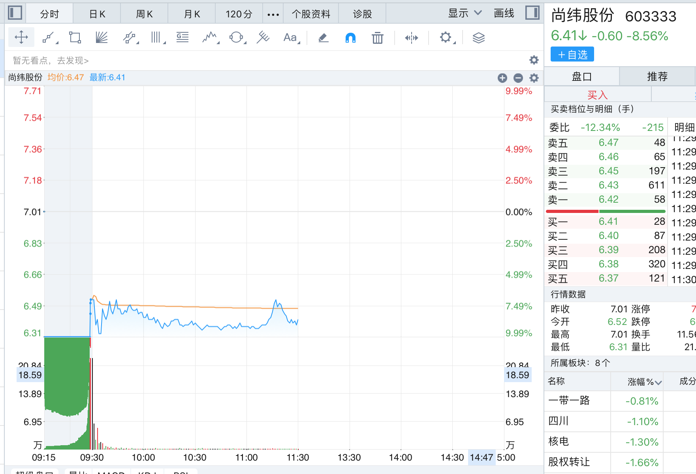Image resolution: width=696 pixels, height=474 pixels.
Task: Delete drawings with the trash icon
Action: coord(377,38)
